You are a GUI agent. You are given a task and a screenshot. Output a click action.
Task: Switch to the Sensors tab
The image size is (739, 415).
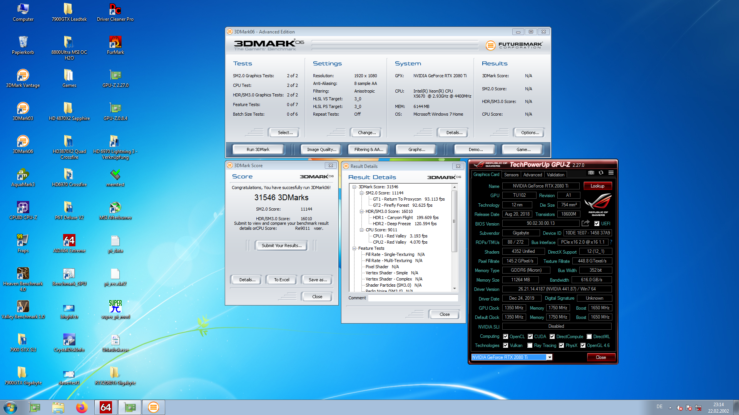click(x=511, y=175)
